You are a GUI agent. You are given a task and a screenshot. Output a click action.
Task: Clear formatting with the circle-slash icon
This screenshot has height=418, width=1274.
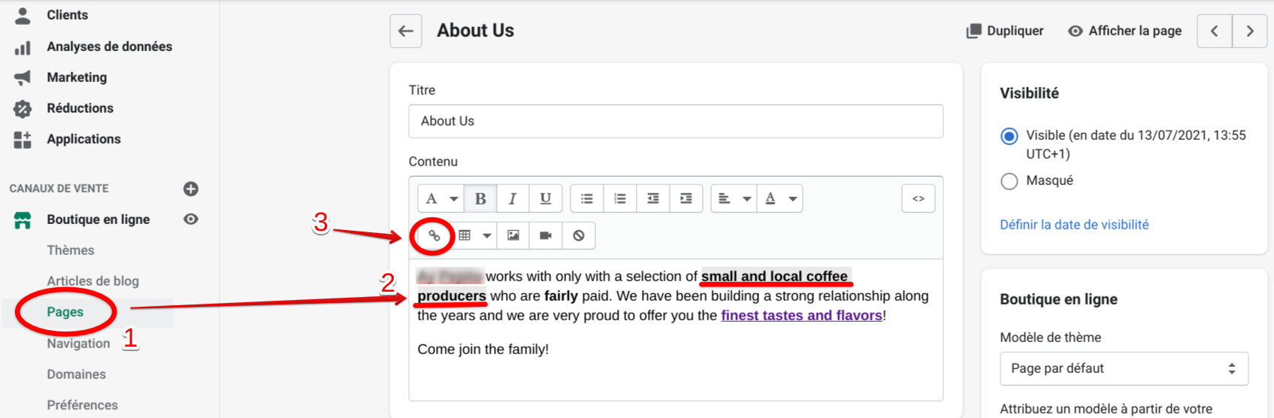pyautogui.click(x=579, y=235)
